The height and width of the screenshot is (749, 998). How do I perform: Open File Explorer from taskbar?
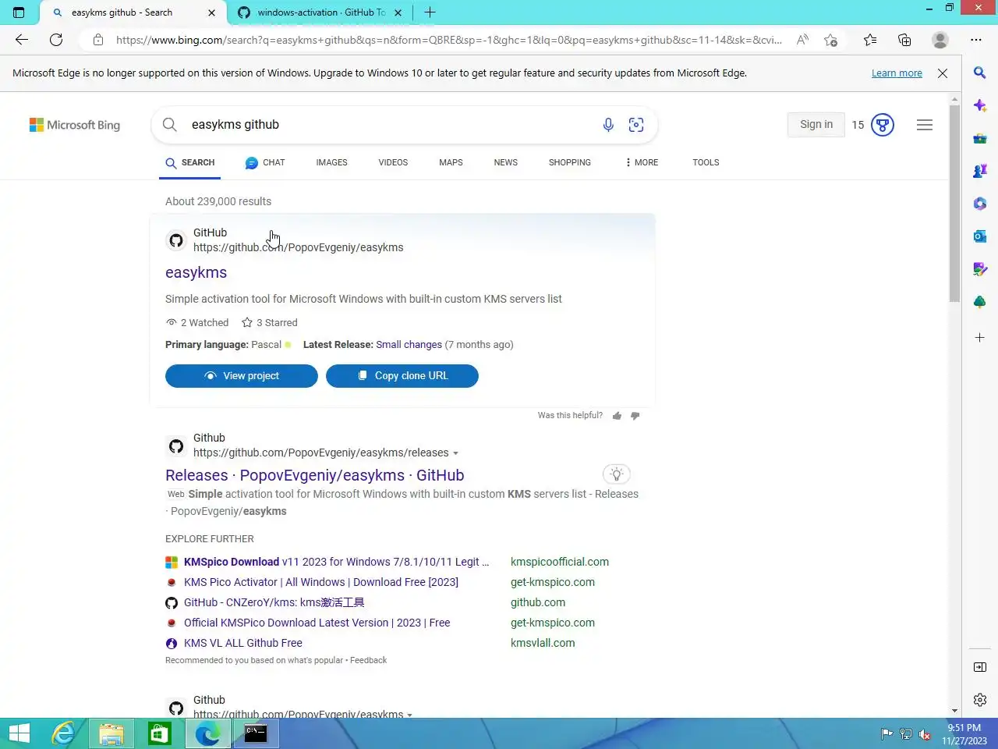point(111,733)
